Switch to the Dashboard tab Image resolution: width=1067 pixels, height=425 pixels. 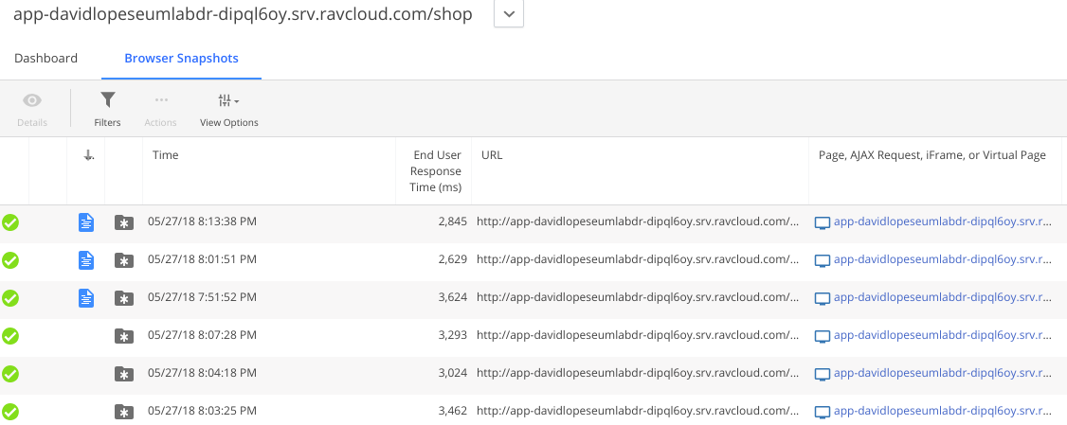tap(45, 59)
